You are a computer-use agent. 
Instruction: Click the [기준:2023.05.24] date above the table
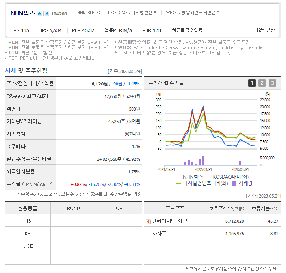125,71
